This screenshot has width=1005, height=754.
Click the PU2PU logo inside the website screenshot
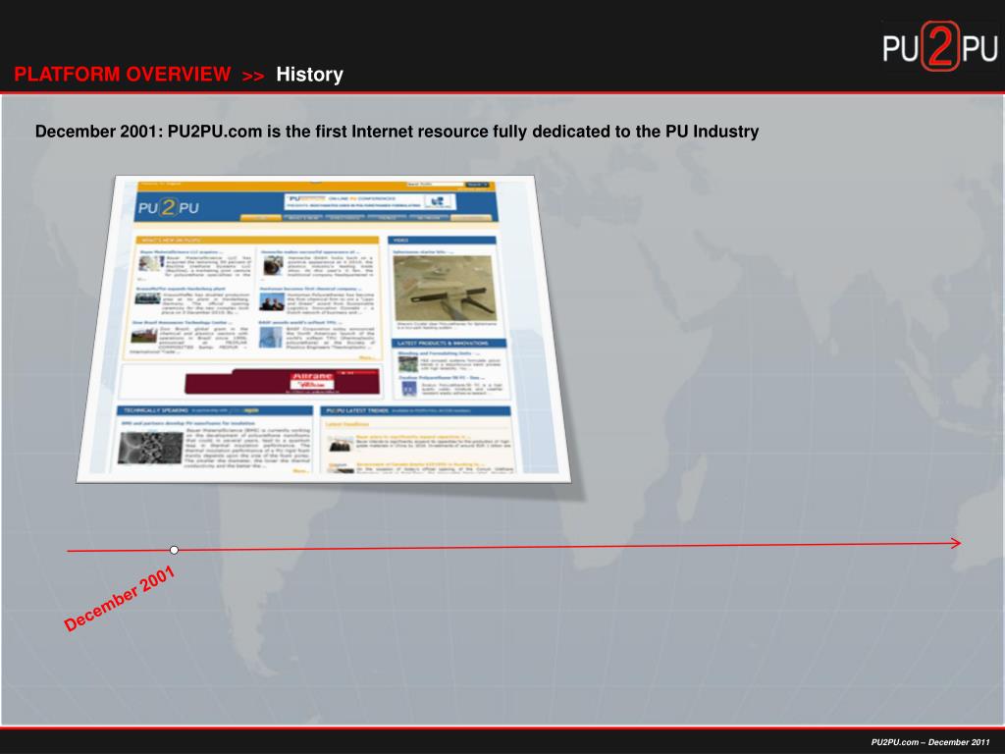tap(169, 208)
